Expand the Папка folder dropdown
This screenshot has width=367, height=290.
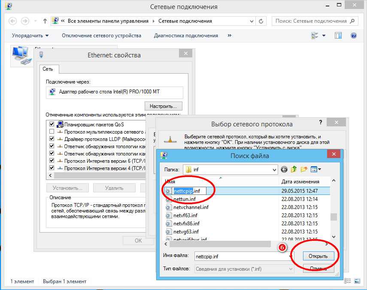[x=274, y=170]
